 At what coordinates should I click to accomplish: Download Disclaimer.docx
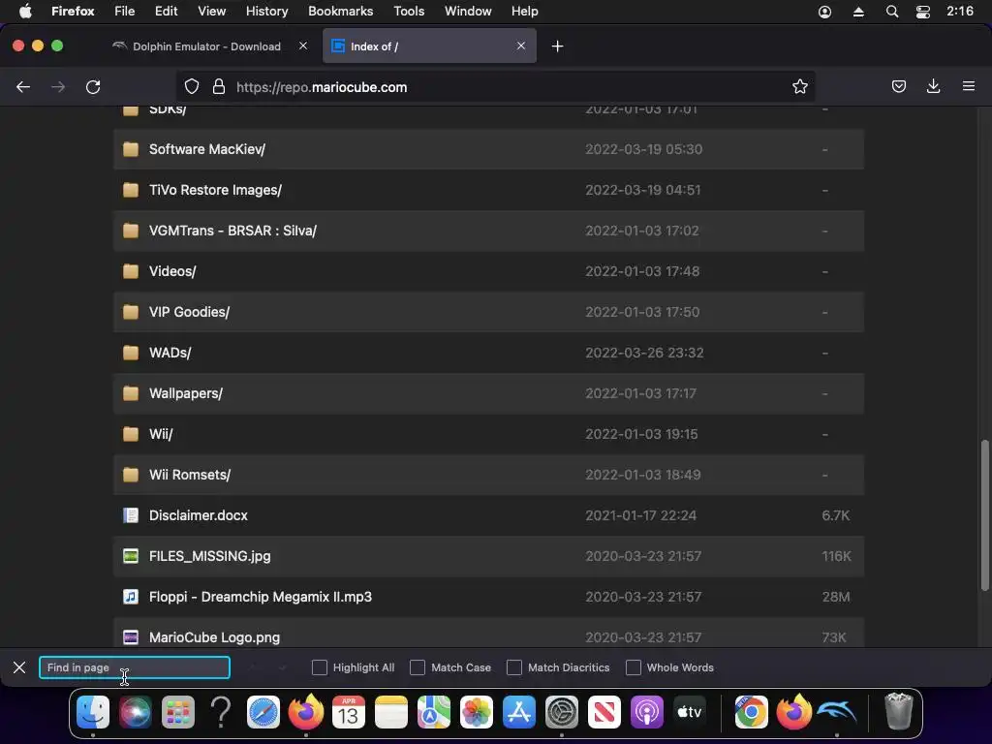tap(198, 515)
